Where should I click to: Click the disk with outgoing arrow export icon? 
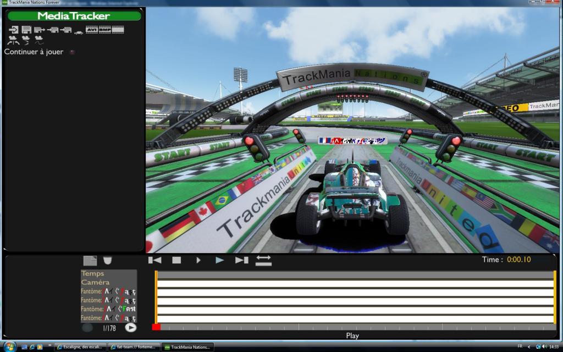(x=39, y=30)
